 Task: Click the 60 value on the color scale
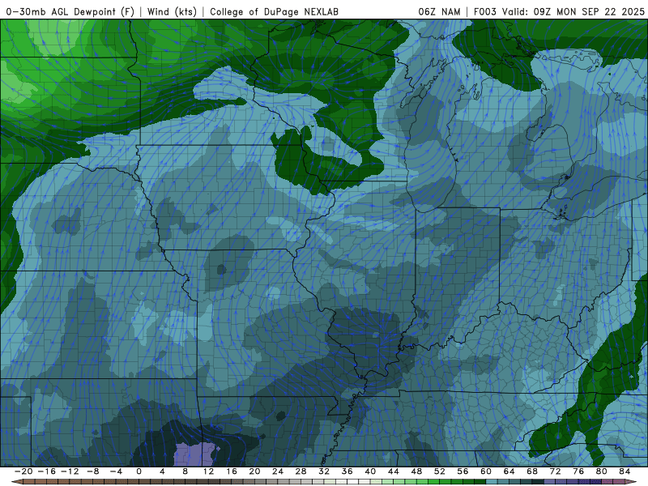pyautogui.click(x=486, y=471)
